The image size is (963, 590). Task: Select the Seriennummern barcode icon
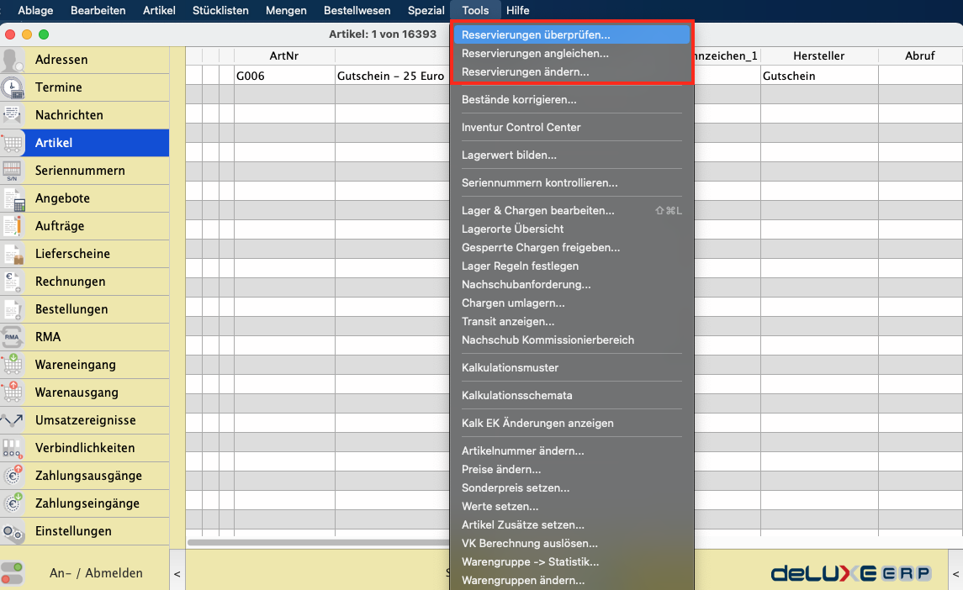coord(13,171)
